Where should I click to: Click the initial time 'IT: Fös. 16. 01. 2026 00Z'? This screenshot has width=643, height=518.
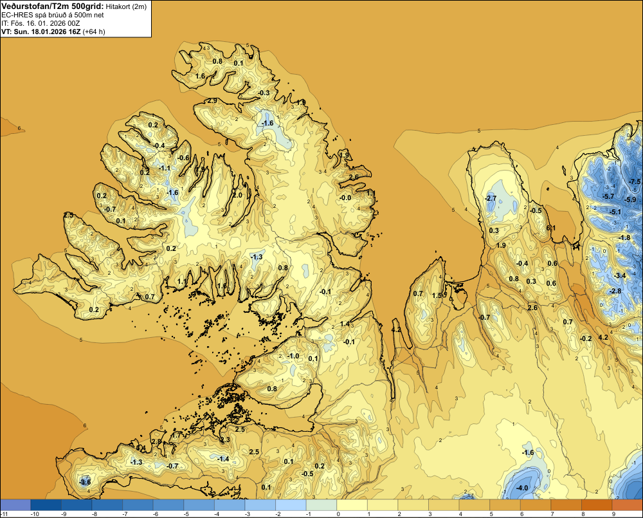pos(40,23)
